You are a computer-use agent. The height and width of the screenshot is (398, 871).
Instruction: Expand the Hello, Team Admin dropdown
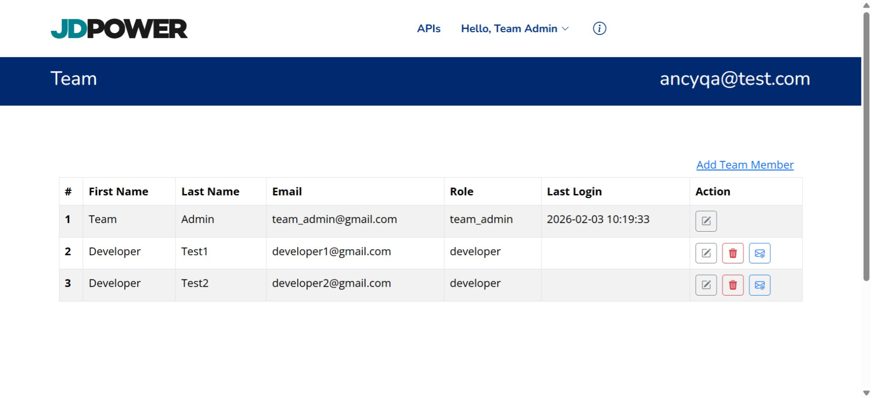point(514,28)
